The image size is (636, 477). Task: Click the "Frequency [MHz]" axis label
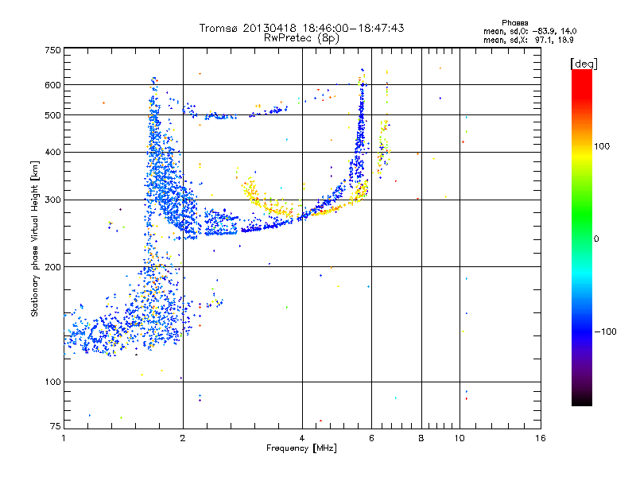[301, 448]
